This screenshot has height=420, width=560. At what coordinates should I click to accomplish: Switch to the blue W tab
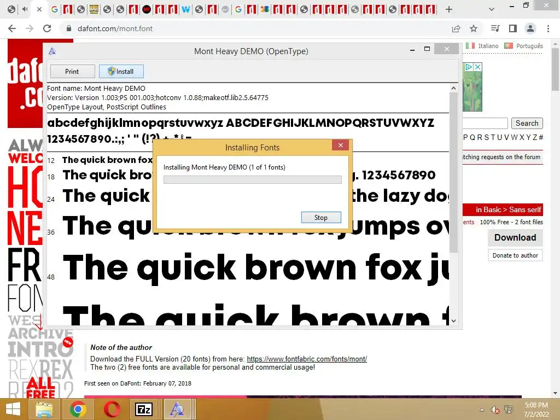(x=186, y=9)
